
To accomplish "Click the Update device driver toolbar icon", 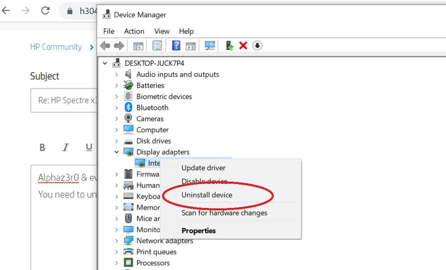I will (x=229, y=46).
